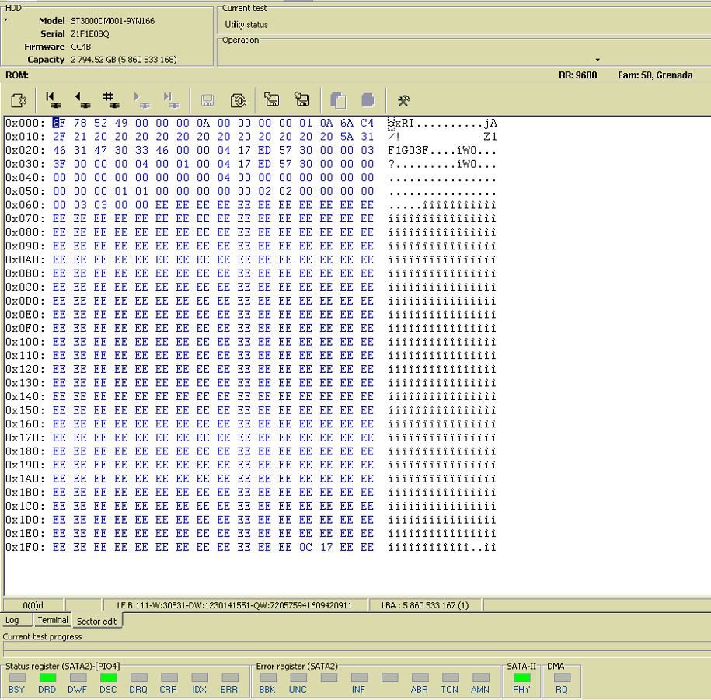711x700 pixels.
Task: Click the serial Z1F1E0BQ text
Action: [x=90, y=33]
